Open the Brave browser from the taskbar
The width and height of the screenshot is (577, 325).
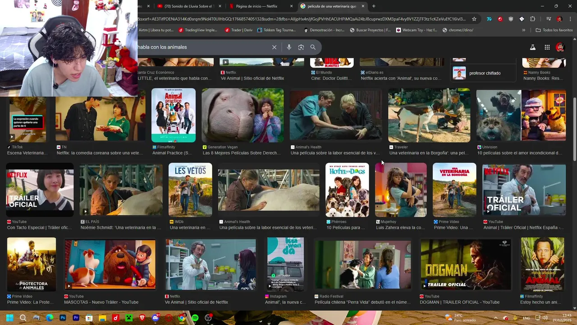[142, 318]
